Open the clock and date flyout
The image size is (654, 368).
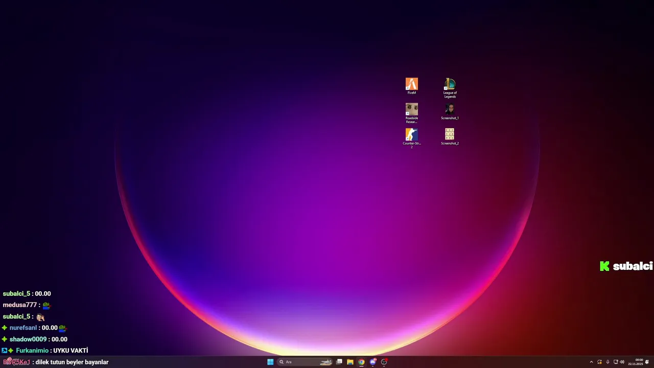point(636,362)
